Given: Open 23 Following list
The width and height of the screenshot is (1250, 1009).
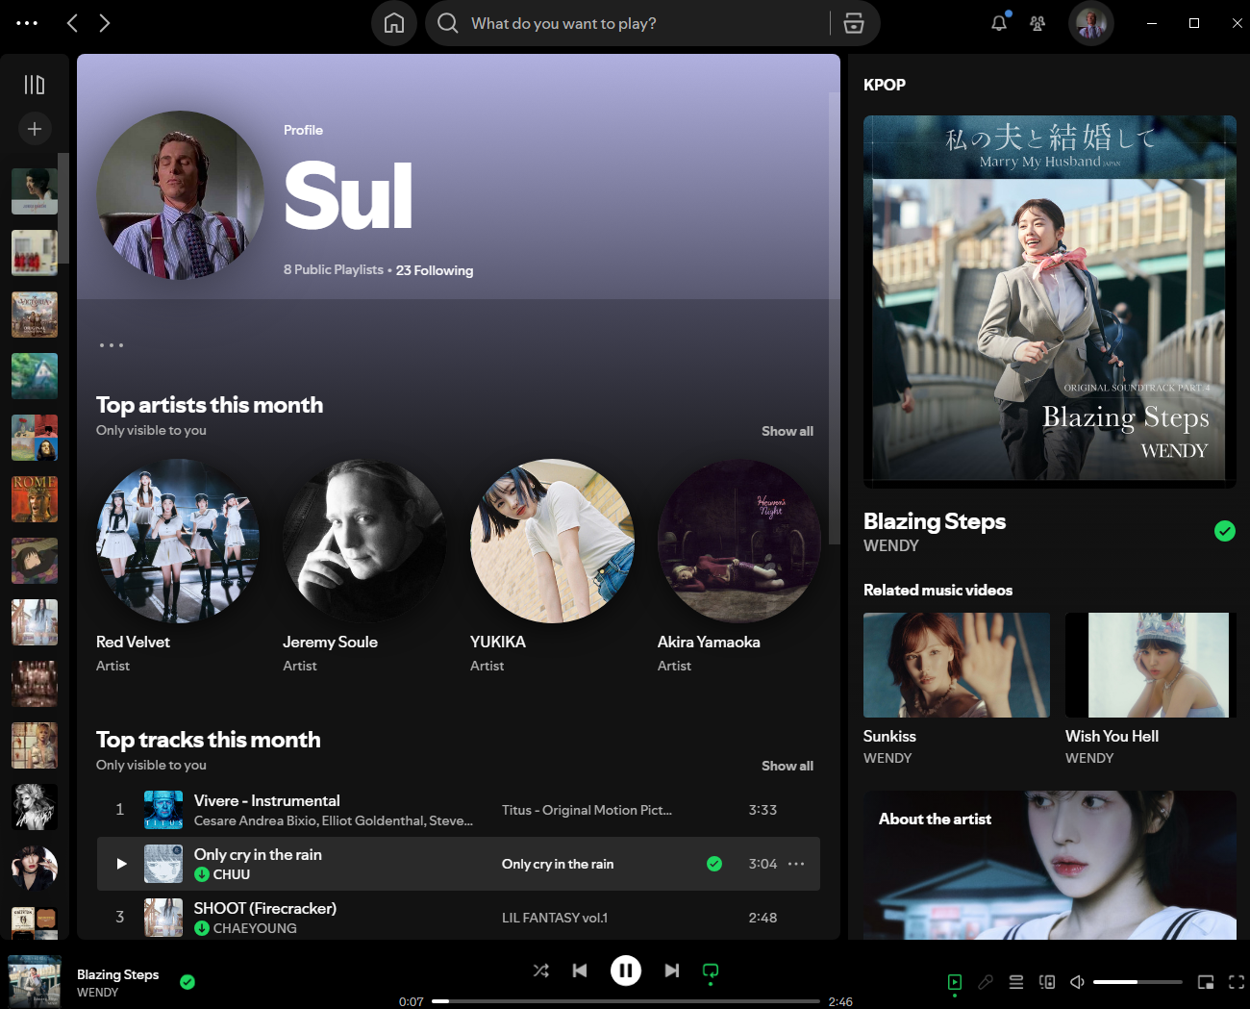Looking at the screenshot, I should point(435,270).
